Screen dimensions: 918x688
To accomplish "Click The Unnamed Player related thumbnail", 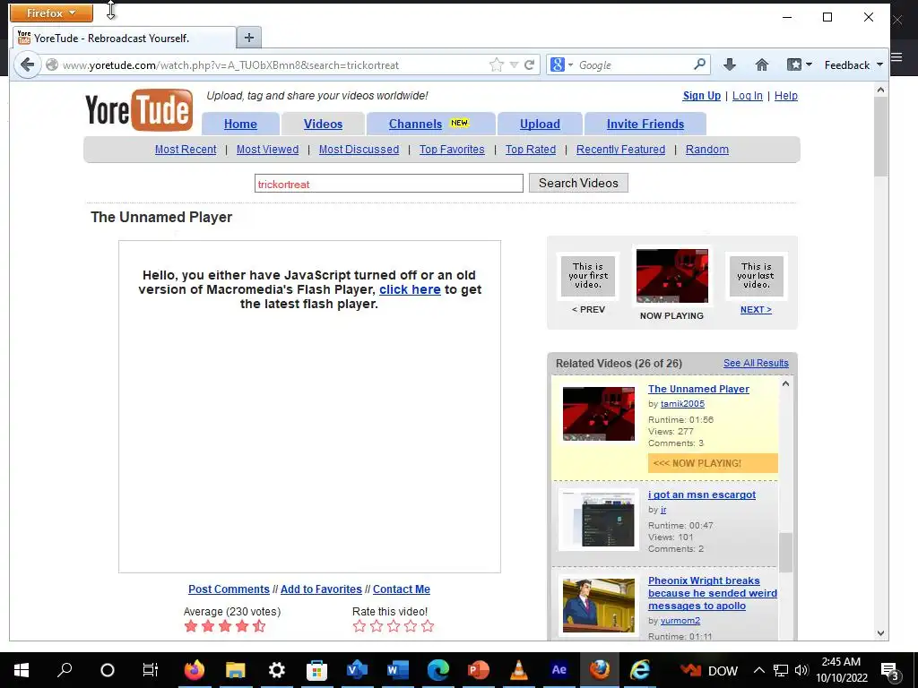I will pyautogui.click(x=598, y=414).
